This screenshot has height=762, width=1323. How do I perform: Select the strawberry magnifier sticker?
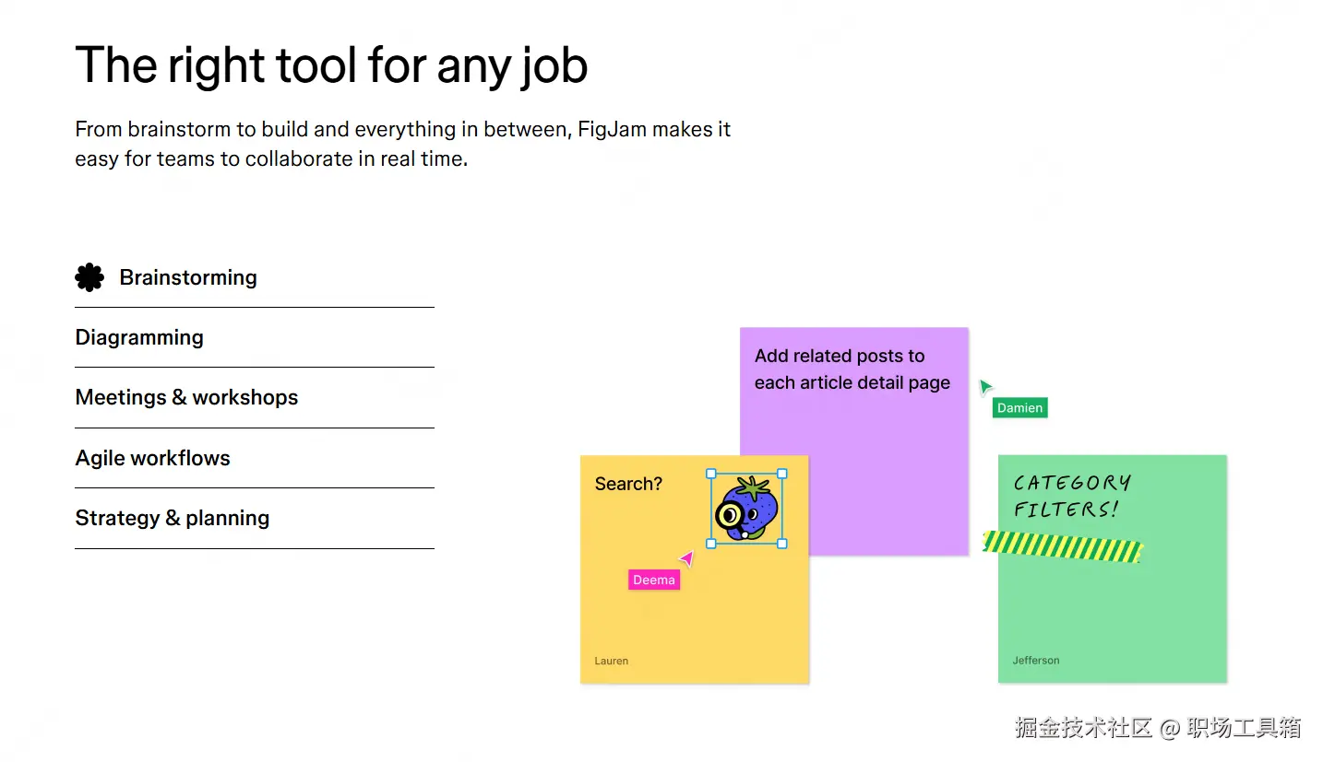pos(746,509)
